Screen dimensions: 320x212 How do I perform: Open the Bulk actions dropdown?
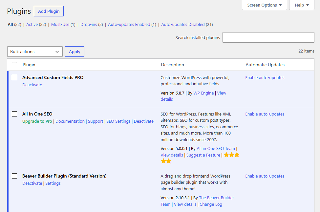click(x=35, y=52)
